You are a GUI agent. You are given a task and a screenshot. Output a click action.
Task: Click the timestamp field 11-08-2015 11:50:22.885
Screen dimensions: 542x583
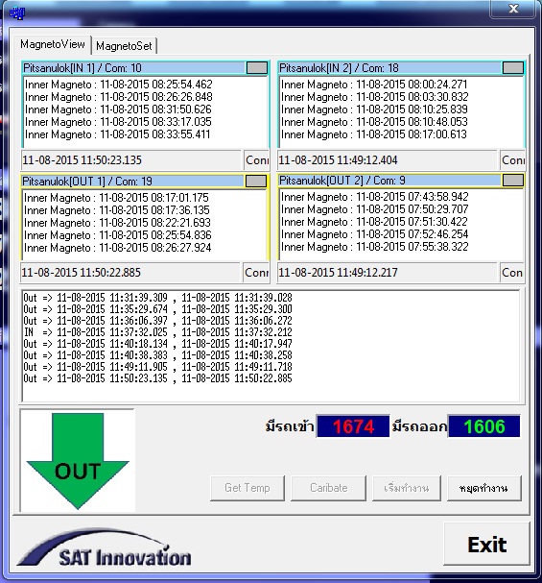coord(130,273)
